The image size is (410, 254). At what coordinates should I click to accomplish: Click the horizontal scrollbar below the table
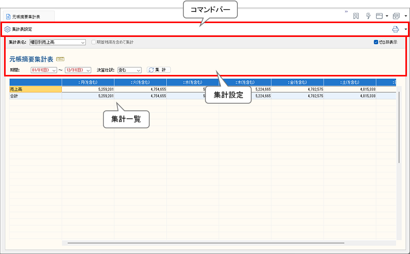[205, 243]
